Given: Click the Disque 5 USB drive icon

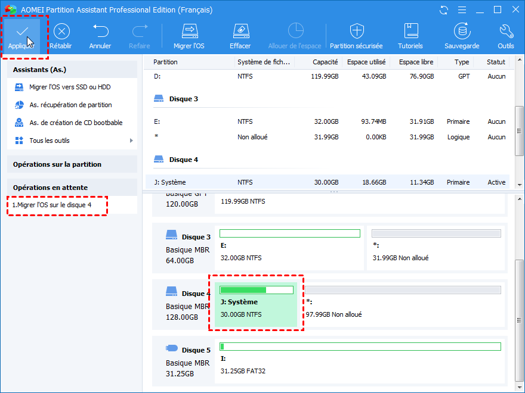Looking at the screenshot, I should (171, 348).
